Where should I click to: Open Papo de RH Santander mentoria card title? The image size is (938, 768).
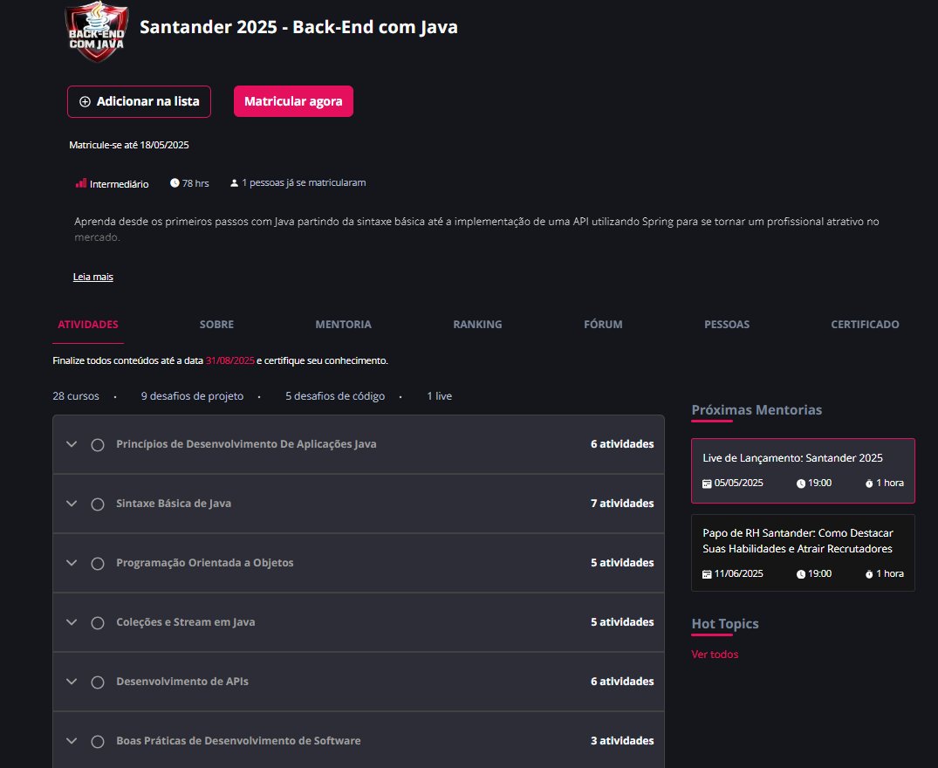point(798,541)
